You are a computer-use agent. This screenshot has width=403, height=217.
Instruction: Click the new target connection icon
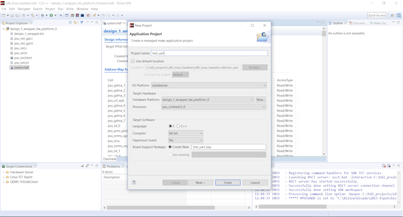(82, 166)
